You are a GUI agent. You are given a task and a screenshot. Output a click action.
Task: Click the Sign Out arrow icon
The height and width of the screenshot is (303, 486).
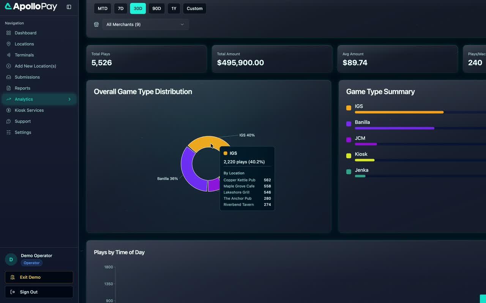[13, 292]
